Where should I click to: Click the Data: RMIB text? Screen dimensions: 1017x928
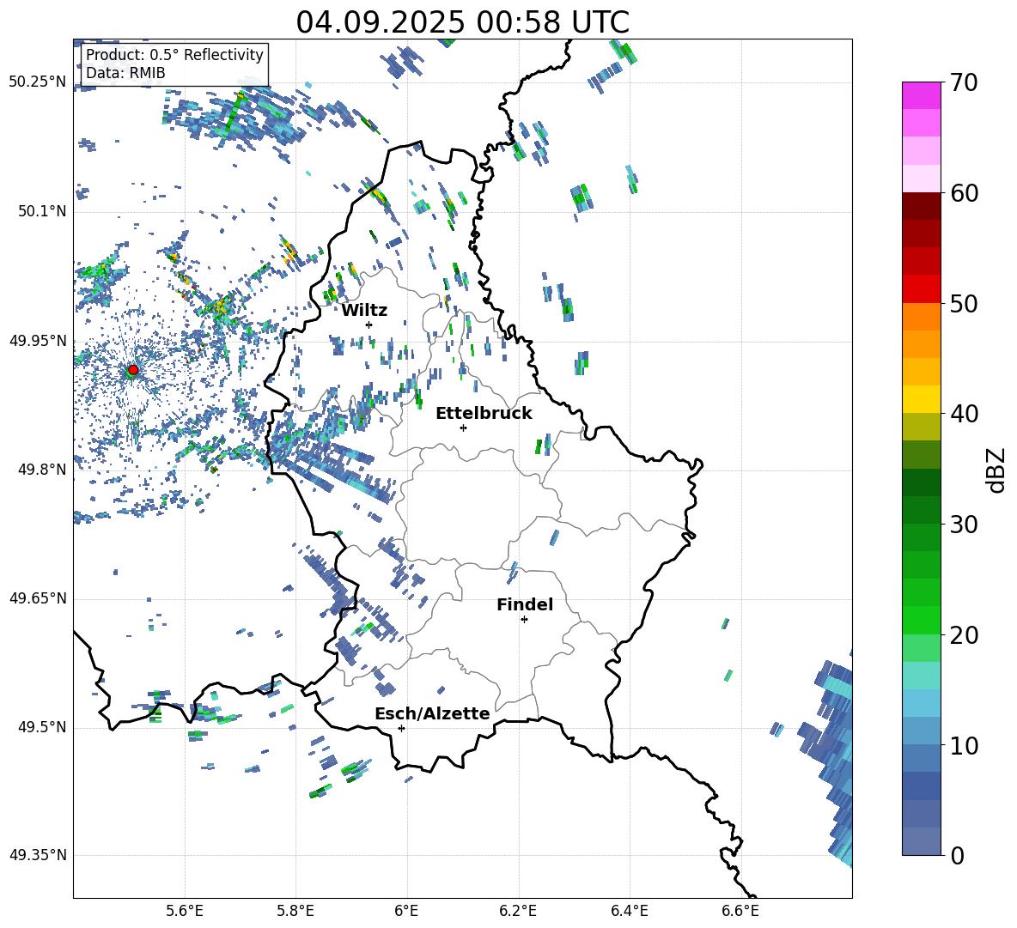tap(125, 73)
